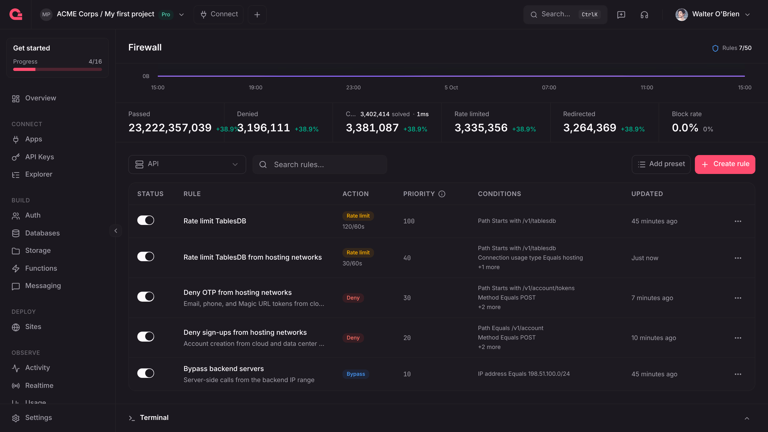768x432 pixels.
Task: Open the API resource dropdown
Action: tap(187, 164)
